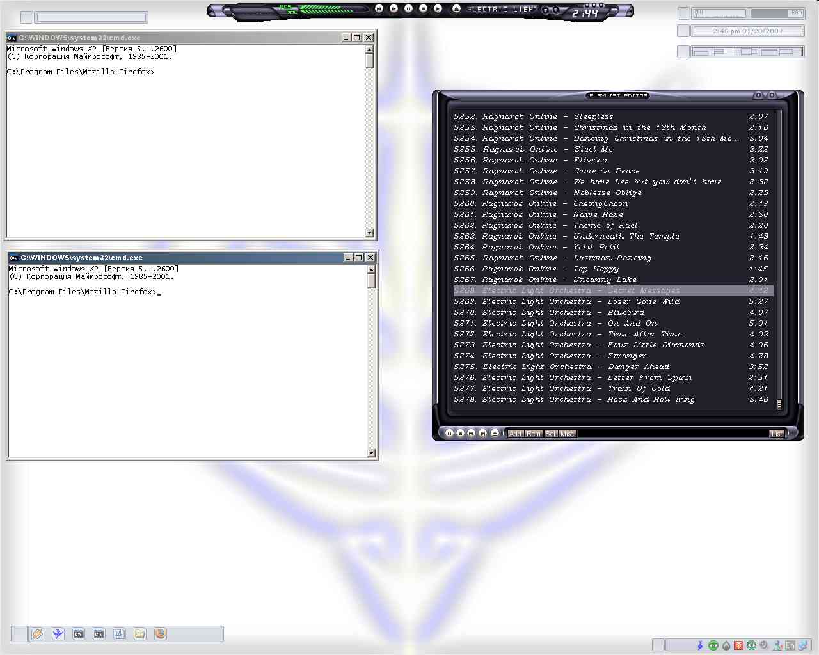819x655 pixels.
Task: Select track 5268 Secret Messages
Action: click(612, 290)
